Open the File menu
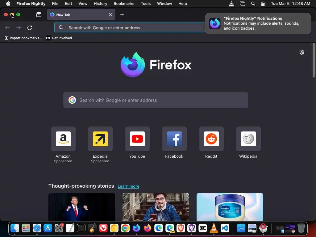 (x=55, y=4)
